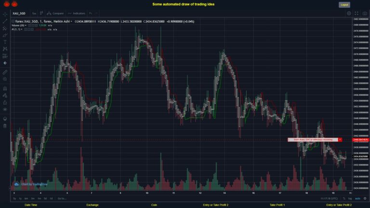Open the pitchfork tools in left sidebar

5,28
